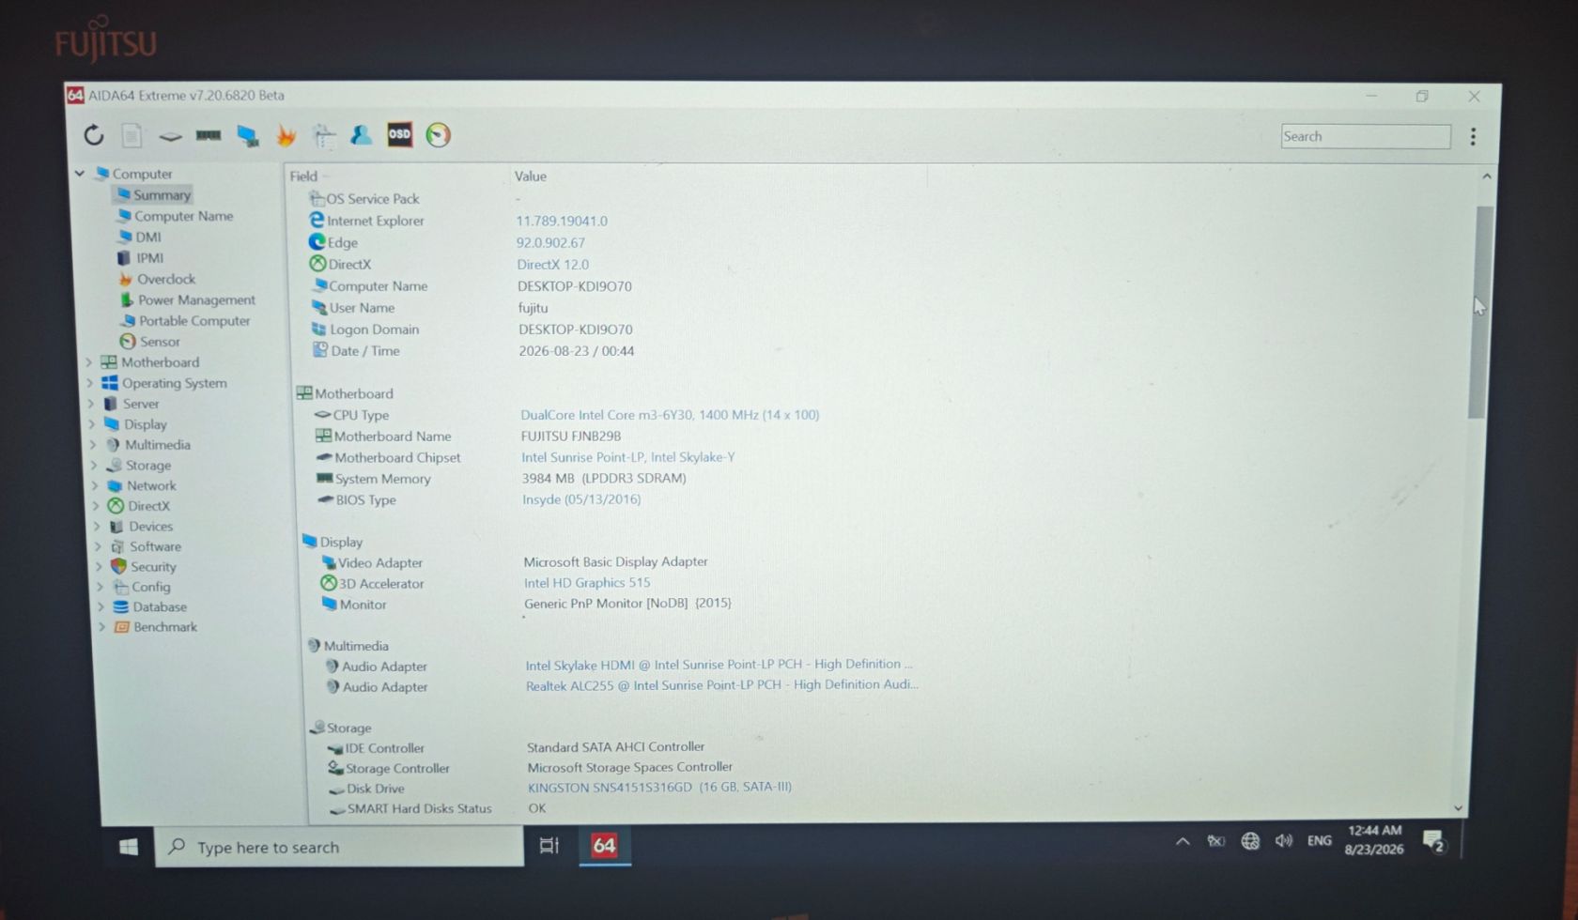The image size is (1578, 920).
Task: Expand the Network tree node
Action: tap(96, 485)
